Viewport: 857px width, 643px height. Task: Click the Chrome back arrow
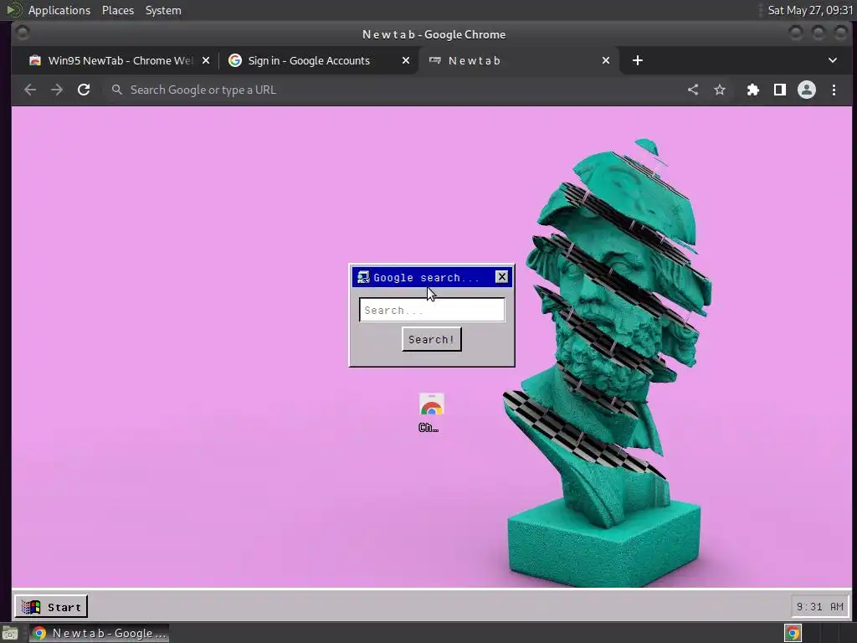click(x=30, y=90)
